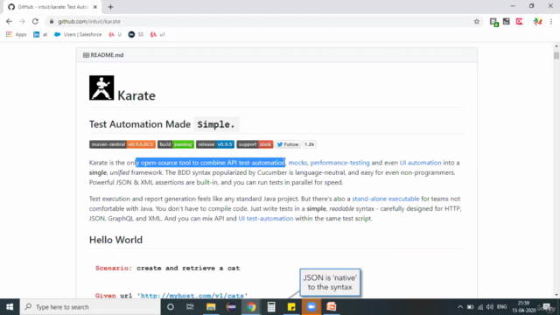Click the build passing badge
This screenshot has width=560, height=315.
pyautogui.click(x=176, y=144)
